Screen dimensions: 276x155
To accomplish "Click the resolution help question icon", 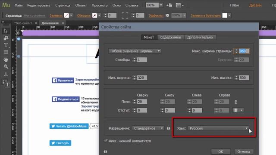I will (x=168, y=128).
